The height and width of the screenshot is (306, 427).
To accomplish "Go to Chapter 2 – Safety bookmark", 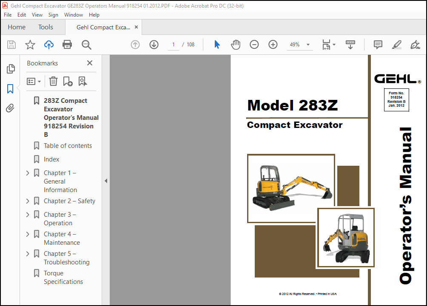I will [69, 201].
